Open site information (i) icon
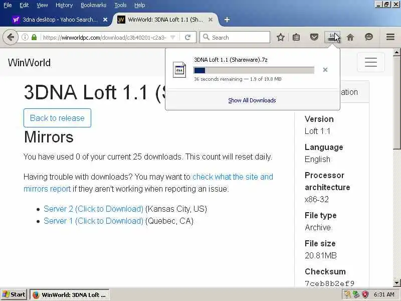The width and height of the screenshot is (401, 301). pyautogui.click(x=25, y=37)
